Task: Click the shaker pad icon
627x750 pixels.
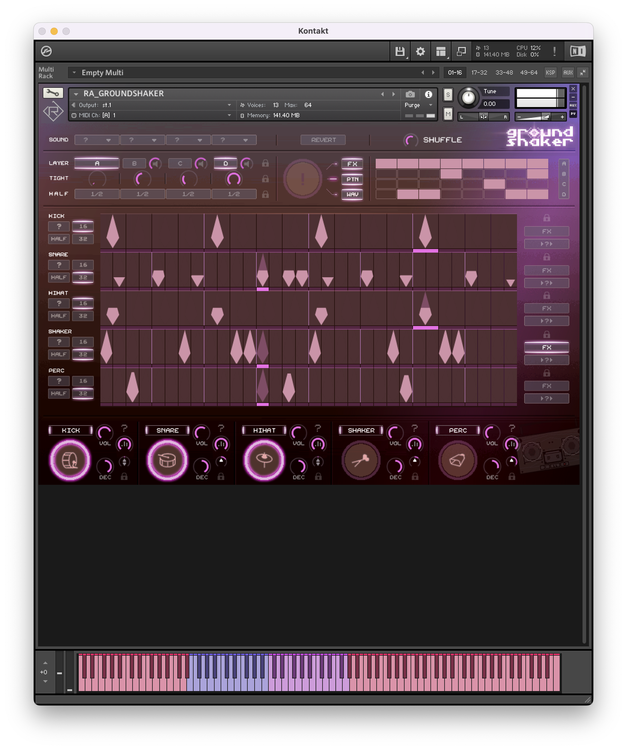Action: (361, 460)
